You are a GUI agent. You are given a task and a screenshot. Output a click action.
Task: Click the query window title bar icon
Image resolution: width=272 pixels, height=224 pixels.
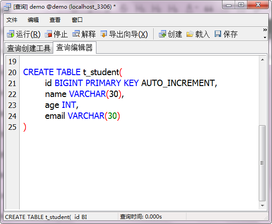pos(7,7)
